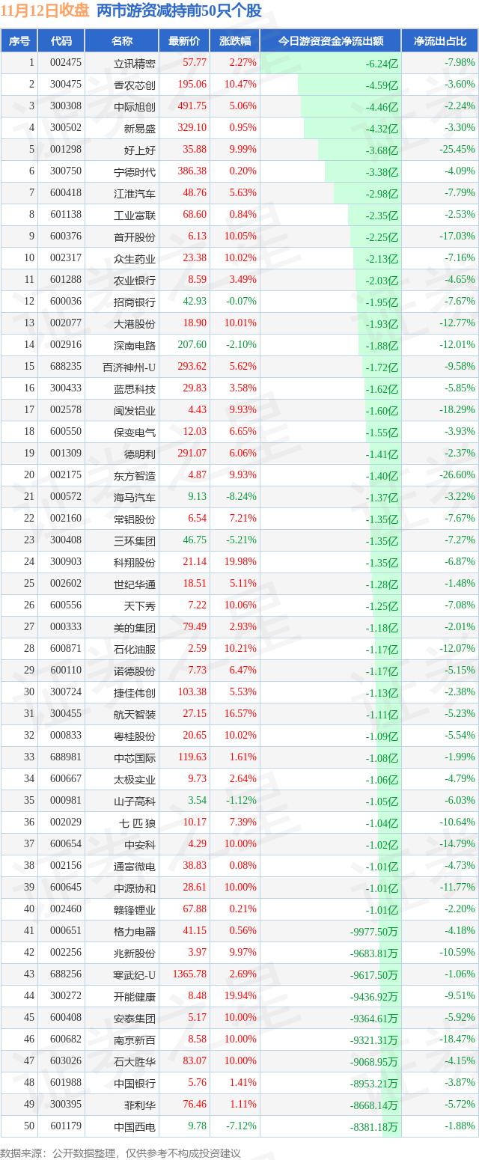479x1160 pixels.
Task: Select the -14.79% ratio for 中安科
Action: tap(459, 843)
